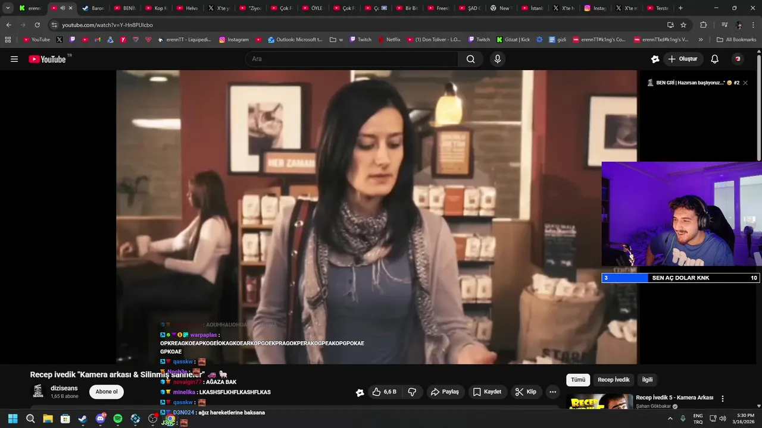Open the YouTube hamburger guide menu

[x=14, y=59]
